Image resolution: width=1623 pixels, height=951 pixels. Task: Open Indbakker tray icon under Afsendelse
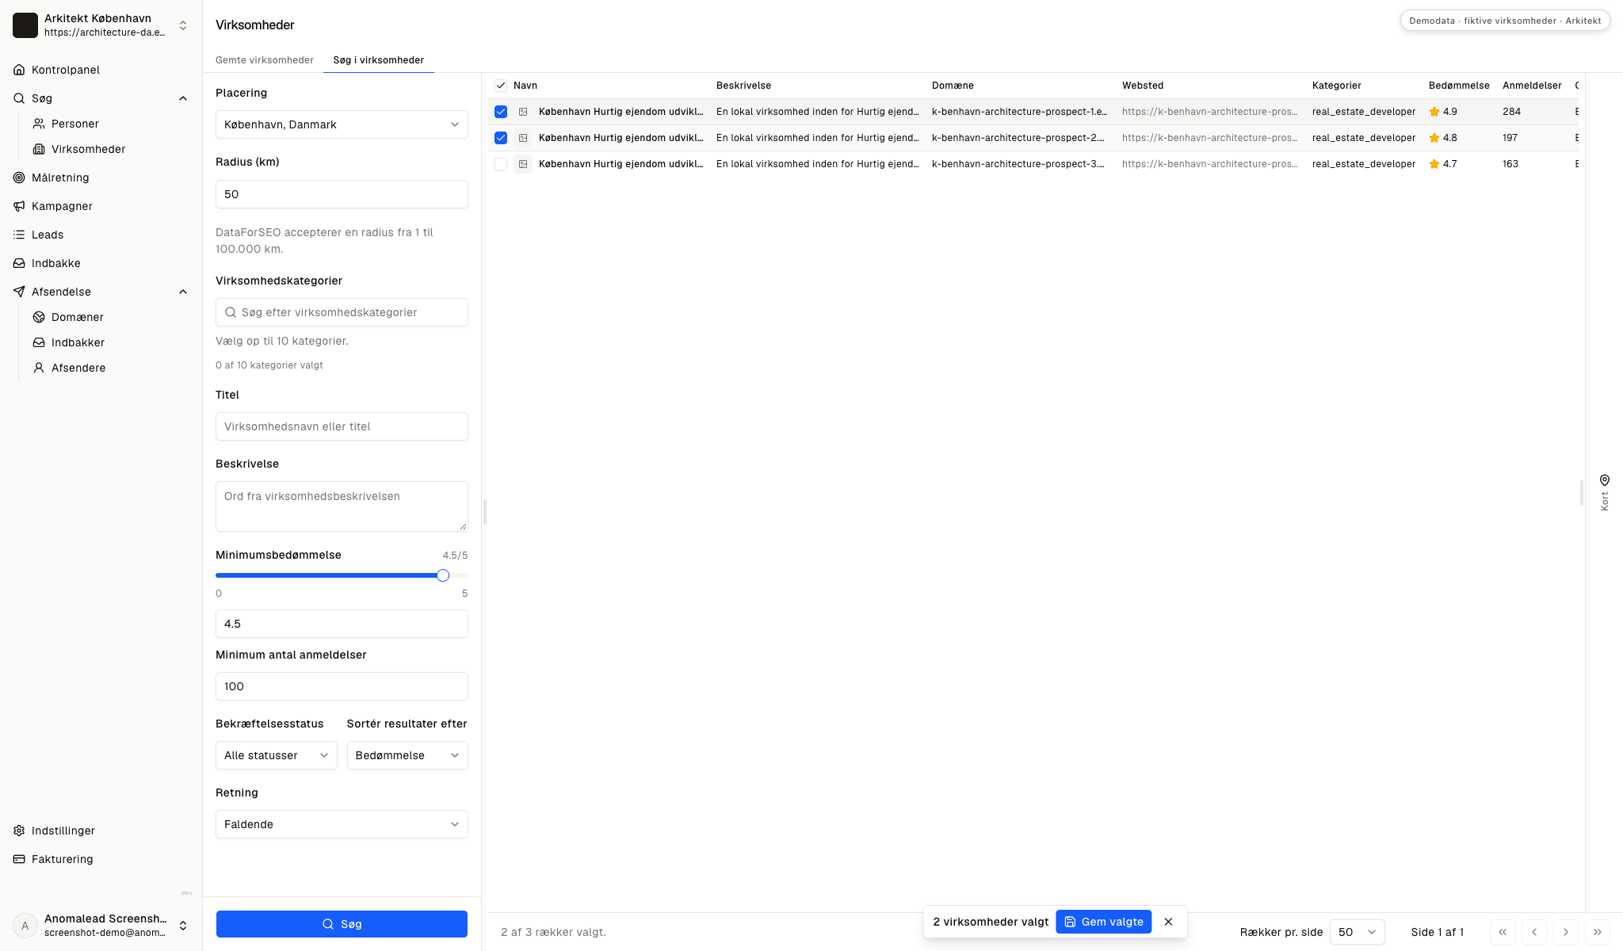tap(39, 342)
